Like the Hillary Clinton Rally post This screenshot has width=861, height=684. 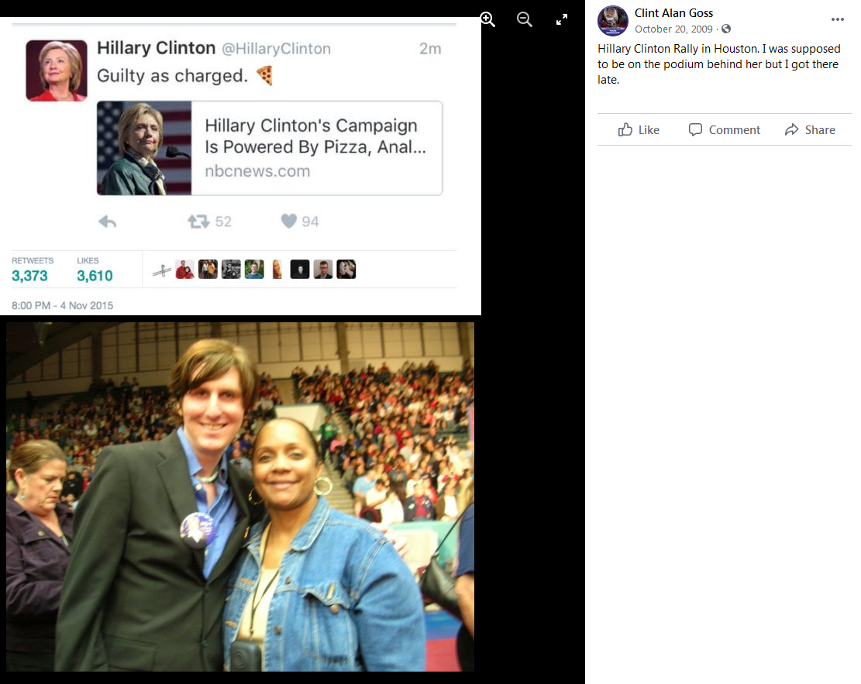point(639,129)
